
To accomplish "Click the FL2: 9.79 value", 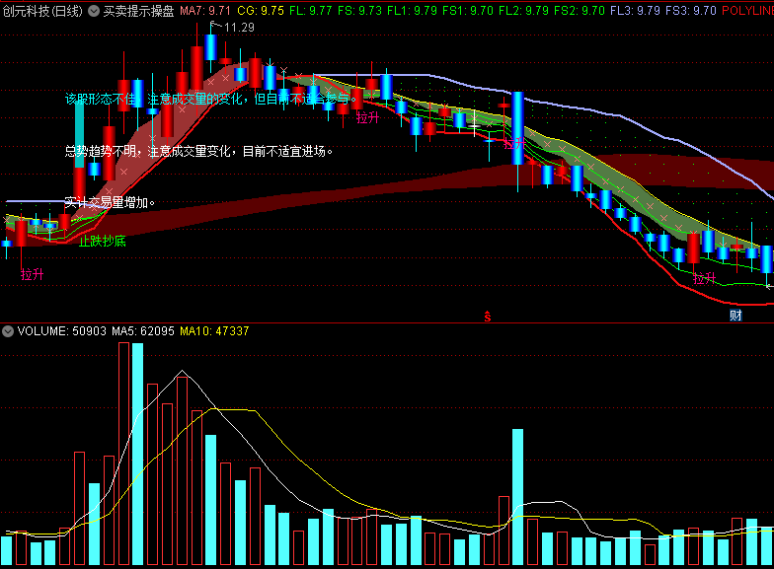I will tap(523, 10).
